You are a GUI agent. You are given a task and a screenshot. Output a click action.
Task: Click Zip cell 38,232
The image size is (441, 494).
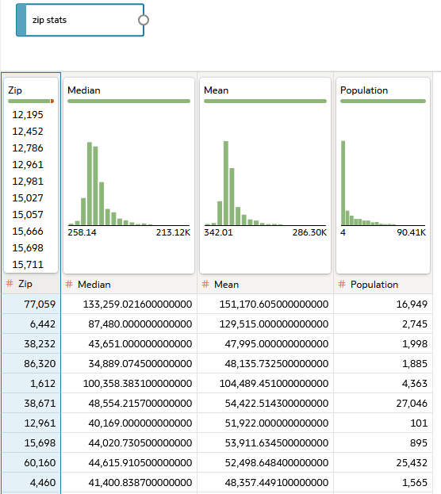click(31, 343)
